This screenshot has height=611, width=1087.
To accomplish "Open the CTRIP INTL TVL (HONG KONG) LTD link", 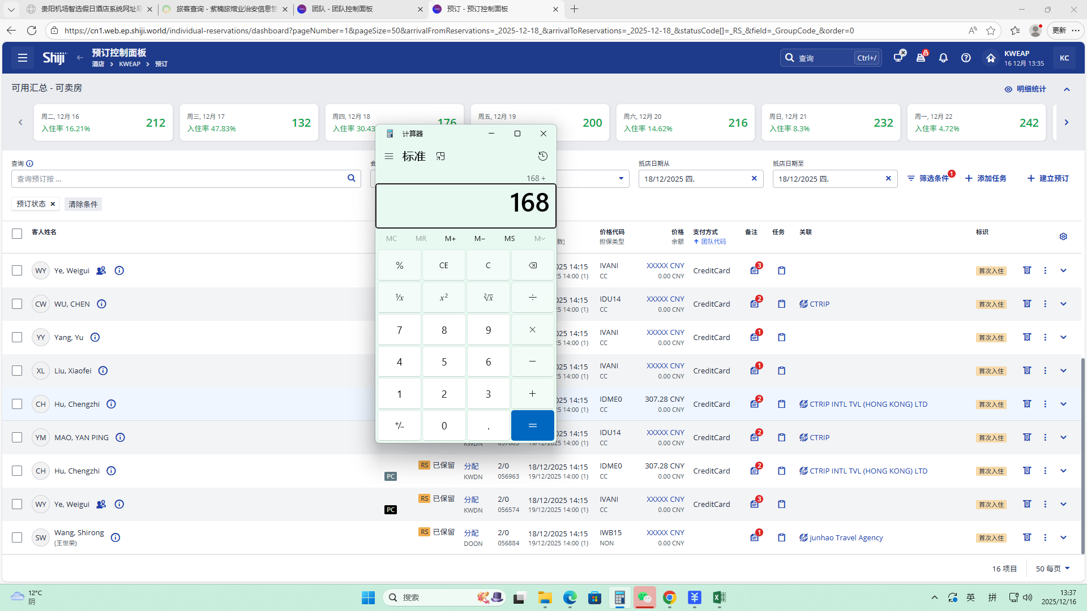I will click(868, 404).
